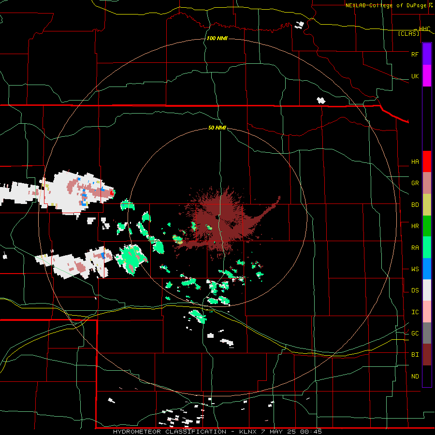Click the white DS legend color swatch
Viewport: 435px width, 435px height.
[427, 290]
